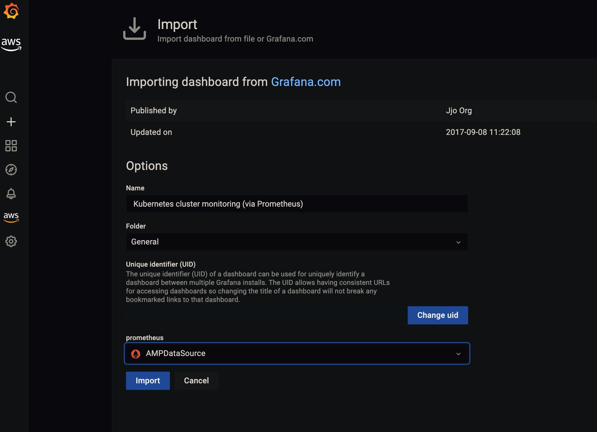
Task: Click the Folder field label
Action: [x=136, y=226]
